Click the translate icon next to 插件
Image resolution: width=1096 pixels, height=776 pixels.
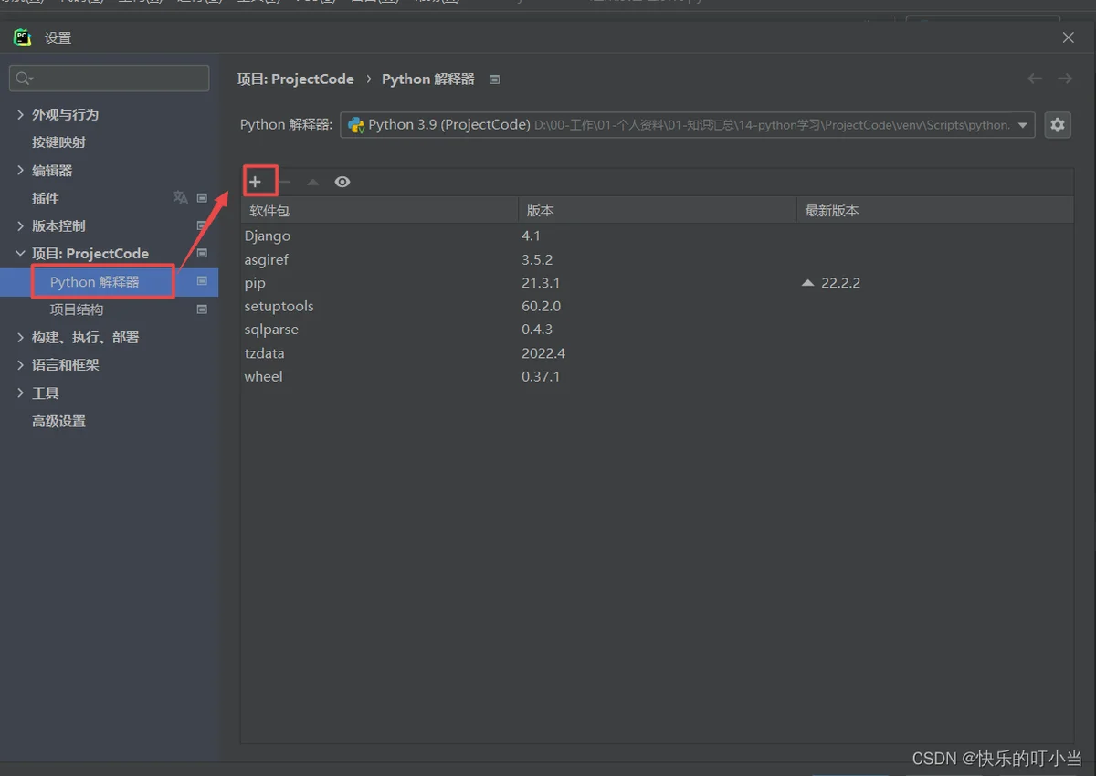181,197
